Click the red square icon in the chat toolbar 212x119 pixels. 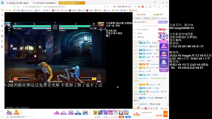click(145, 108)
